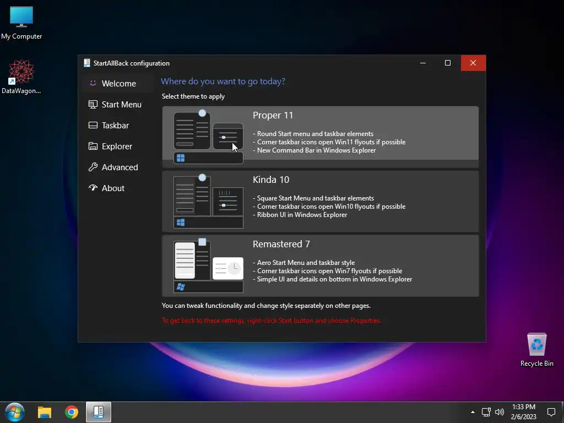Click 'Aero Start Menu and taskbar style' text
The width and height of the screenshot is (564, 423).
tap(306, 263)
